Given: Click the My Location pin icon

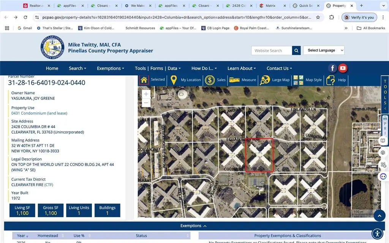Looking at the screenshot, I should tap(174, 80).
